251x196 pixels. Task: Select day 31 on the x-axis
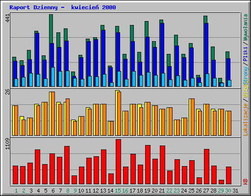click(x=235, y=191)
